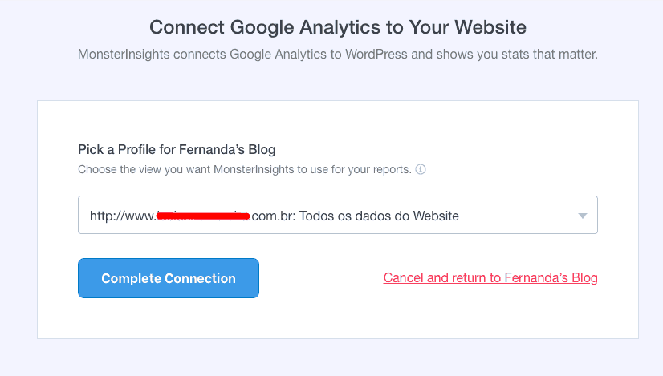This screenshot has height=376, width=663.
Task: Click the Choose the view you want description
Action: [x=244, y=169]
